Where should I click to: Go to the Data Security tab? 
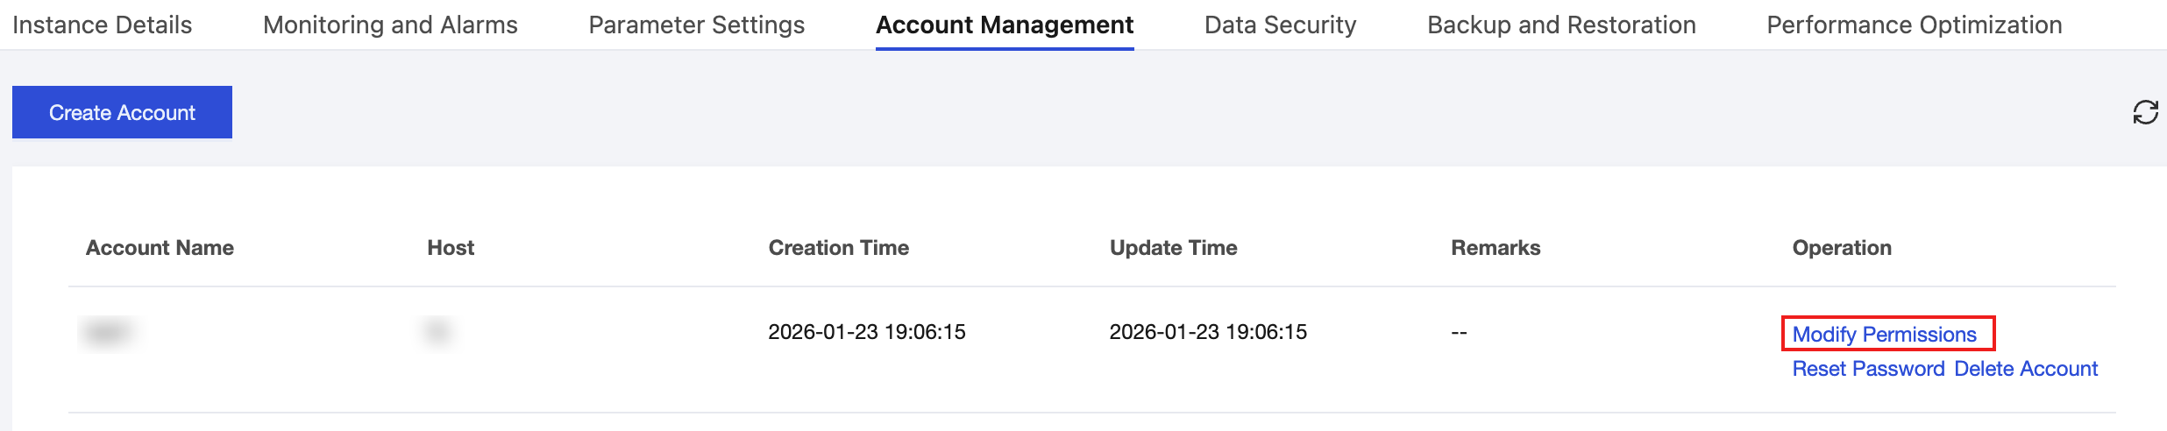(x=1280, y=25)
